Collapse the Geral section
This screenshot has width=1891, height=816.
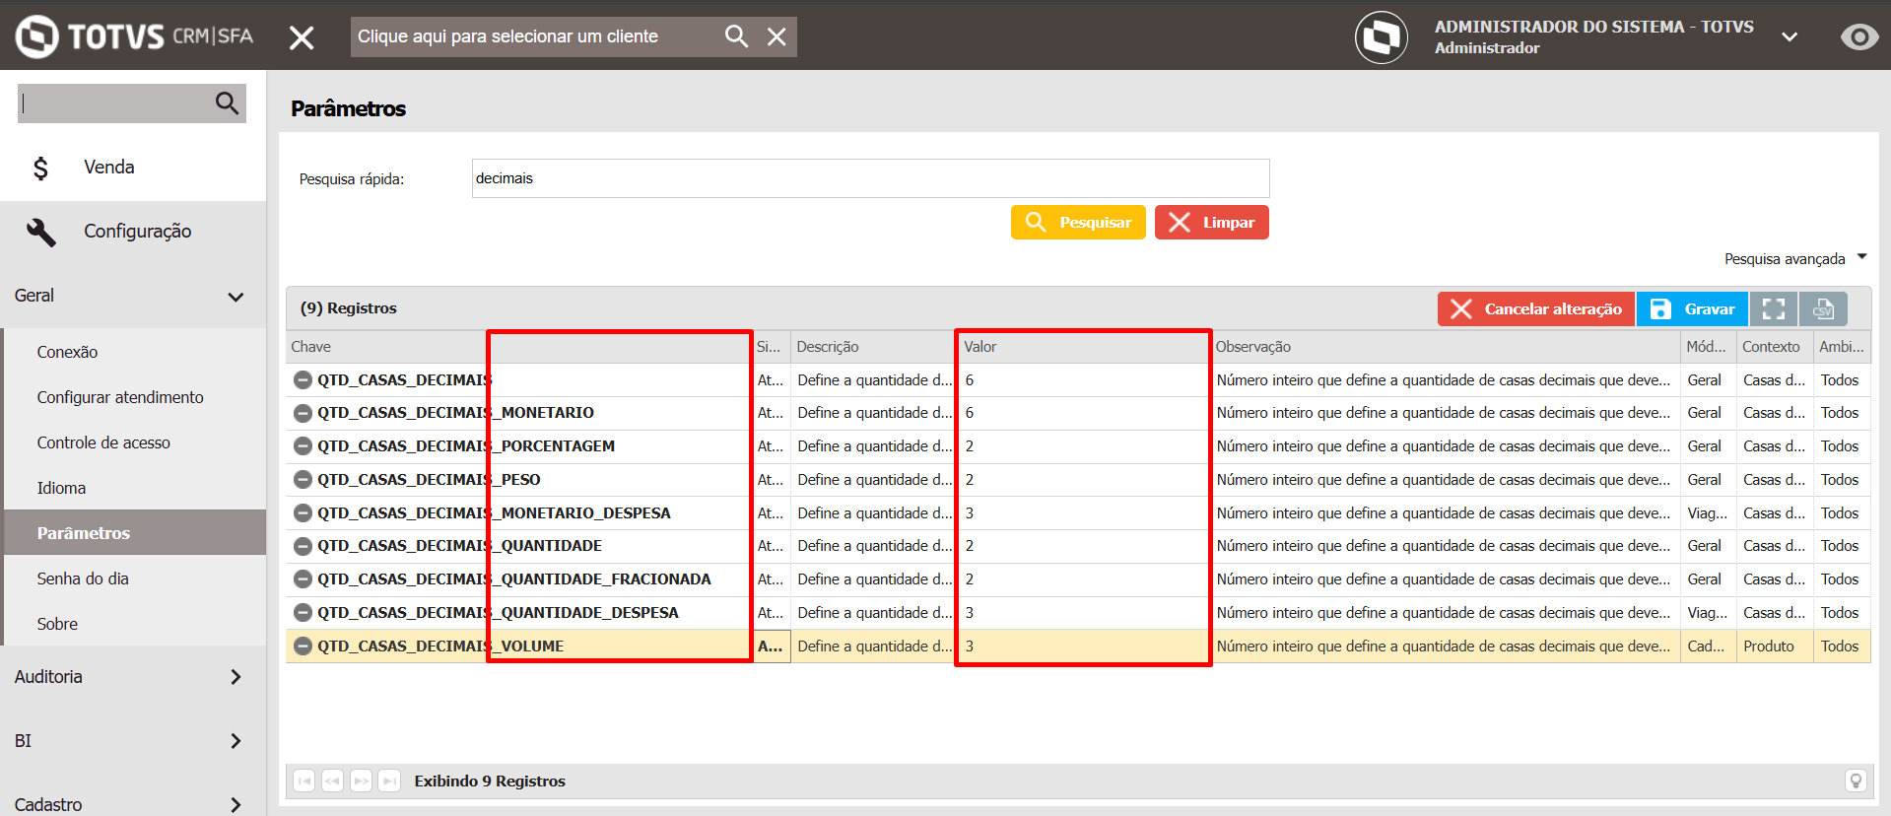(133, 296)
